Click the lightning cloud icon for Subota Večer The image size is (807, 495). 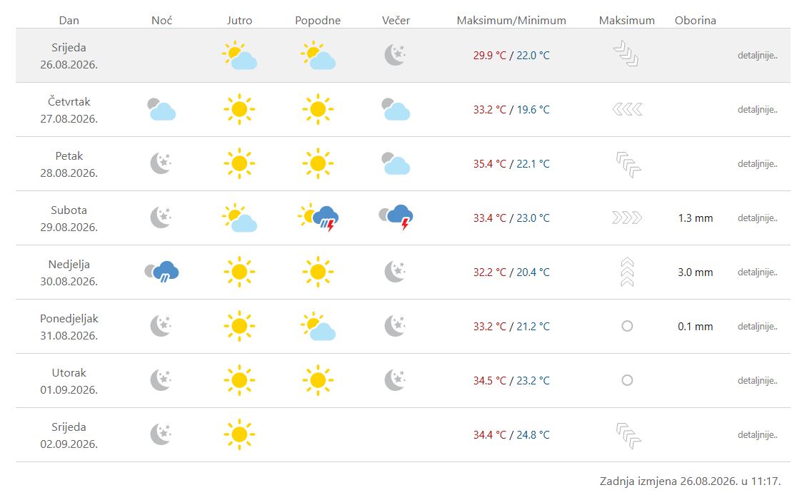pos(396,217)
